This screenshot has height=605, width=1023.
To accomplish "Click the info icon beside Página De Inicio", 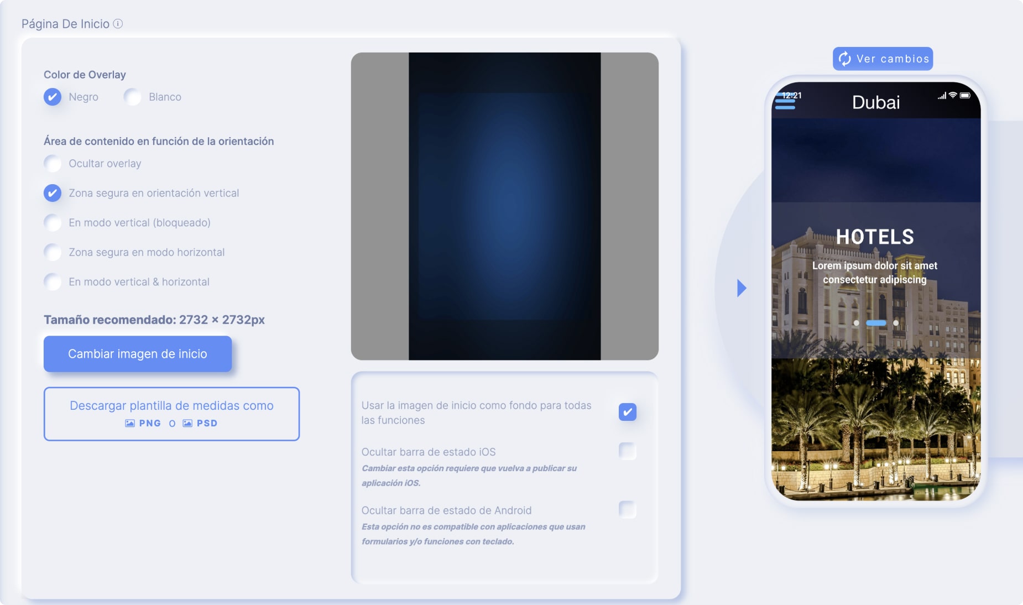I will click(118, 24).
